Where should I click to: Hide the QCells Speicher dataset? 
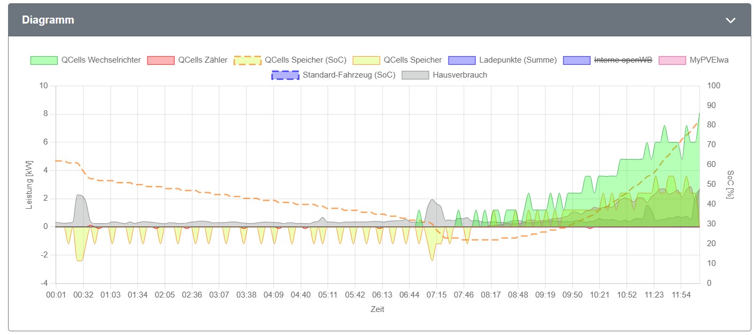413,60
